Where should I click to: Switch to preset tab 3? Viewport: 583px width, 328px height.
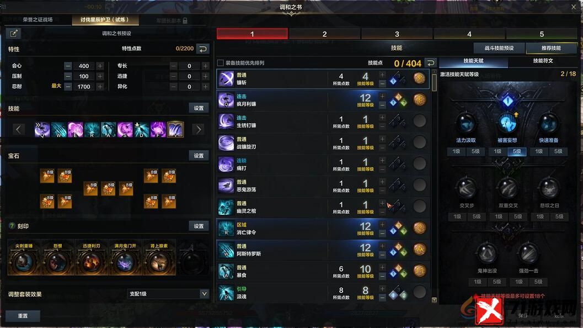(397, 34)
